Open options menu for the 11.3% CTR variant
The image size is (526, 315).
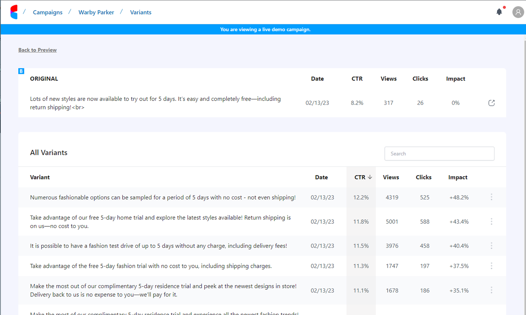tap(491, 266)
